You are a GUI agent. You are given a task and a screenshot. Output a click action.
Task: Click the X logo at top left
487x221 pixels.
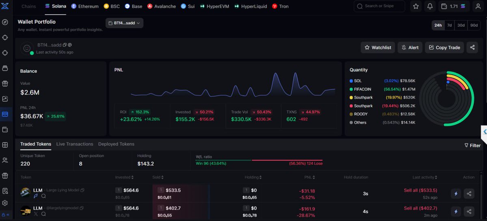click(5, 6)
